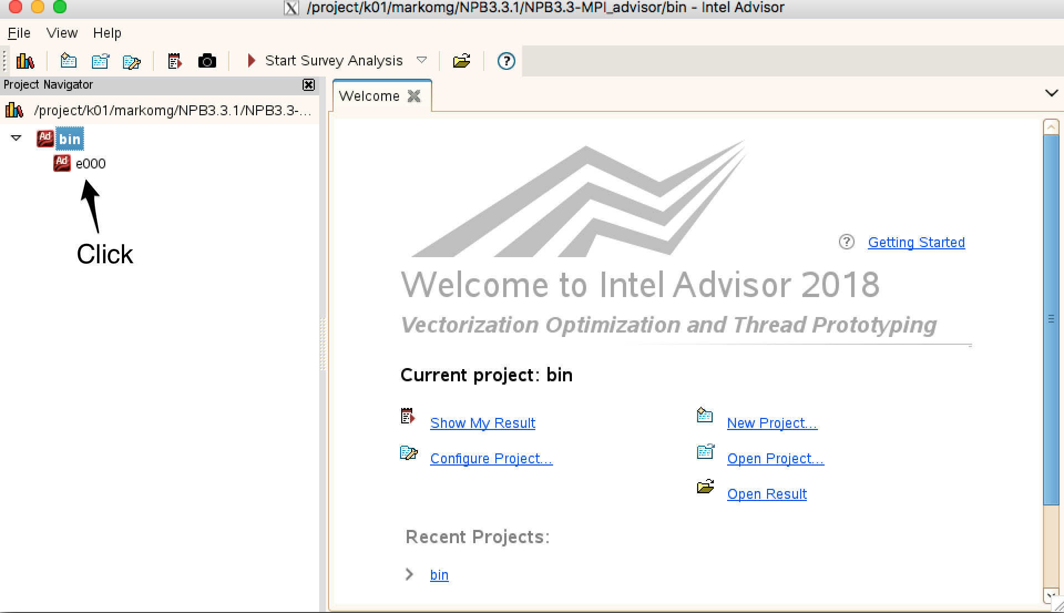Image resolution: width=1064 pixels, height=613 pixels.
Task: Click the Ad icon next to e000
Action: [x=62, y=163]
